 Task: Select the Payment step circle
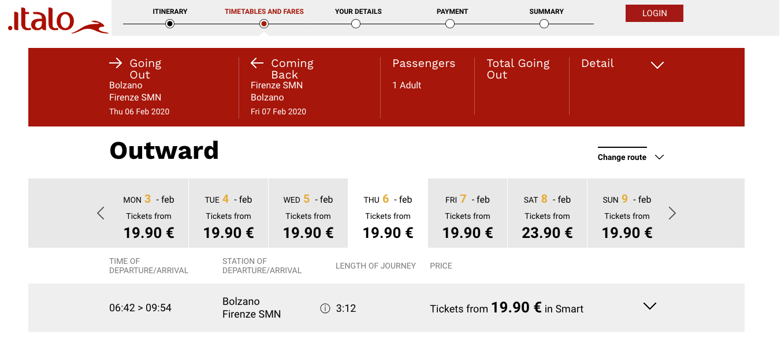click(x=450, y=24)
